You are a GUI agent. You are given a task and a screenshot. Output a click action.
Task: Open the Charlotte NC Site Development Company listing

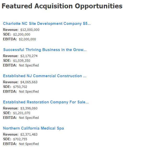click(x=47, y=24)
